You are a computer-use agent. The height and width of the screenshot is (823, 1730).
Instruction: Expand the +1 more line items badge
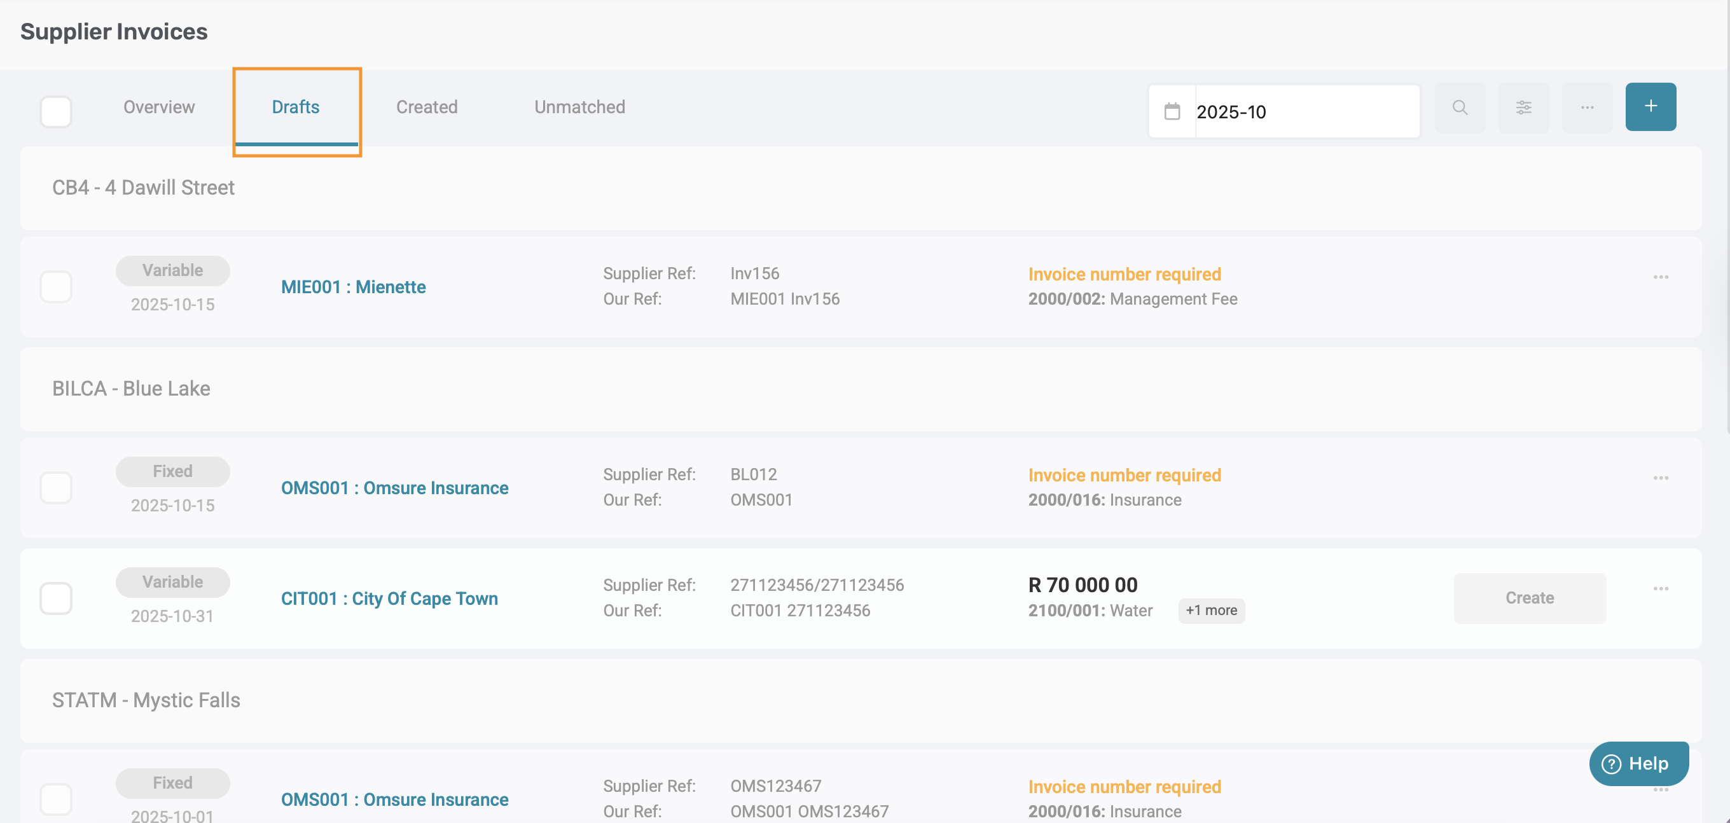coord(1211,611)
